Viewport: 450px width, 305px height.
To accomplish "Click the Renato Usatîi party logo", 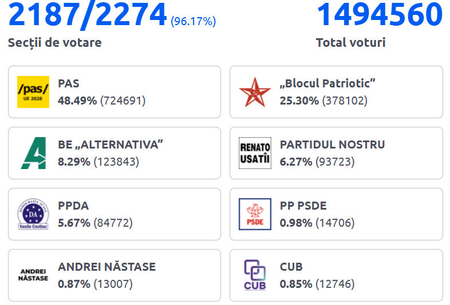I will (x=255, y=153).
